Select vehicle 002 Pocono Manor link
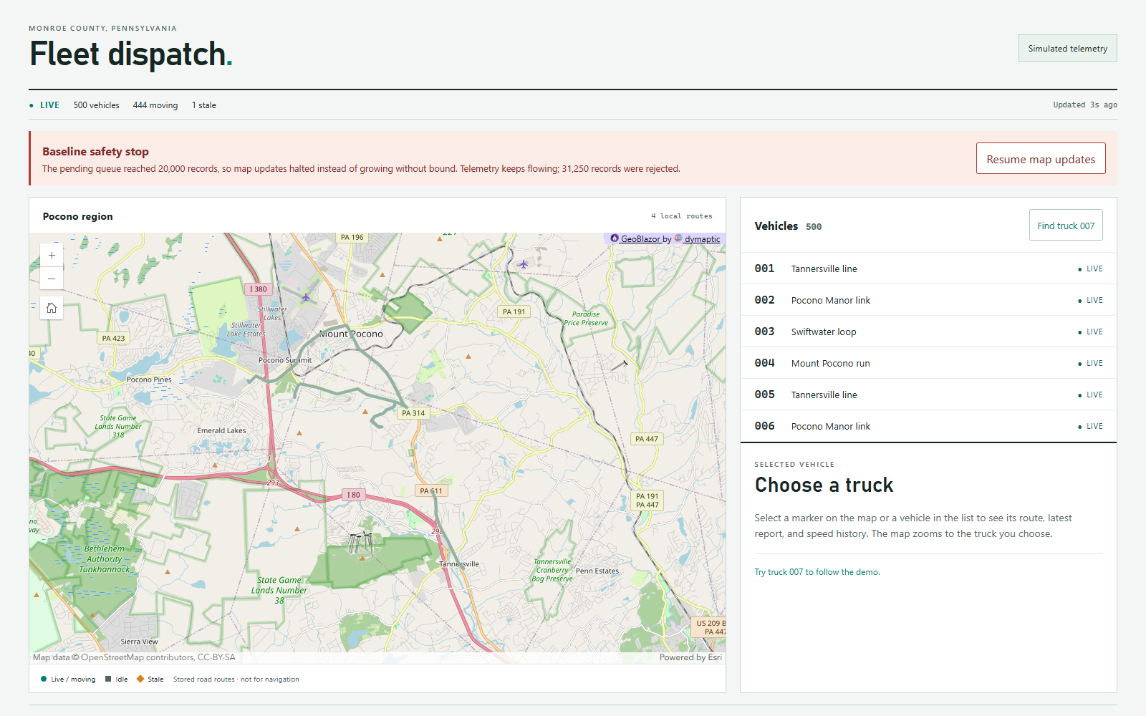Viewport: 1146px width, 716px height. [928, 300]
